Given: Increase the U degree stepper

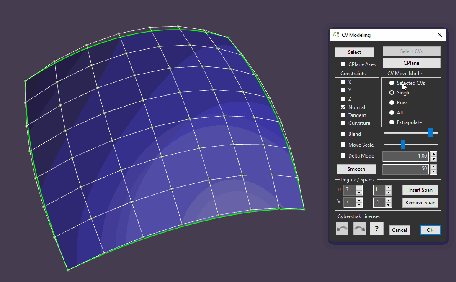Looking at the screenshot, I should point(359,188).
